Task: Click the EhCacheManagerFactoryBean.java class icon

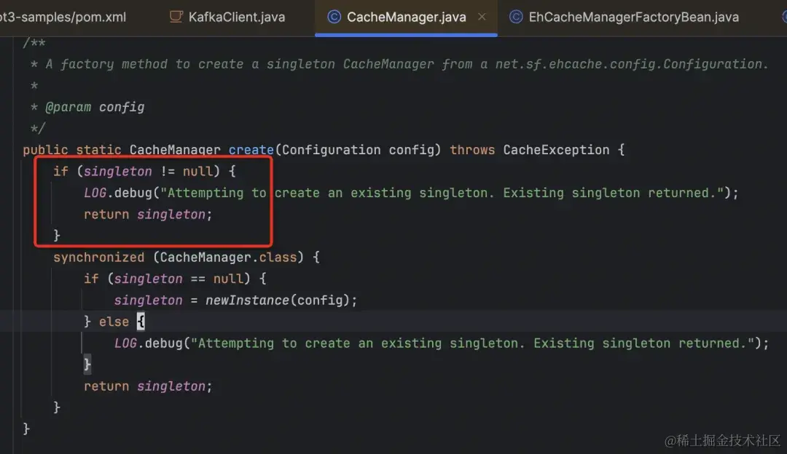Action: [x=516, y=17]
